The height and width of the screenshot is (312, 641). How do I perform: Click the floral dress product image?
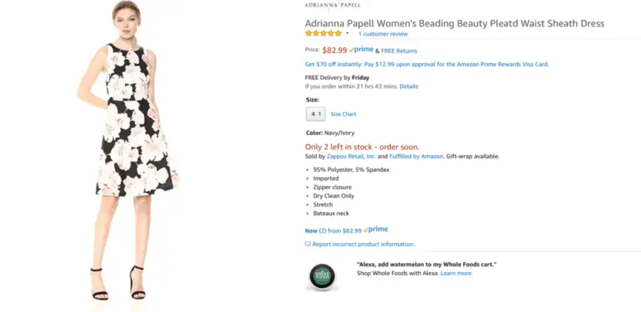(127, 151)
